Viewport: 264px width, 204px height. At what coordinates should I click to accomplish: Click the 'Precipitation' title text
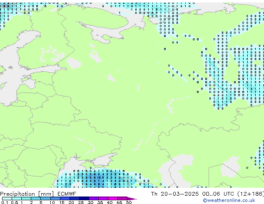coord(17,194)
